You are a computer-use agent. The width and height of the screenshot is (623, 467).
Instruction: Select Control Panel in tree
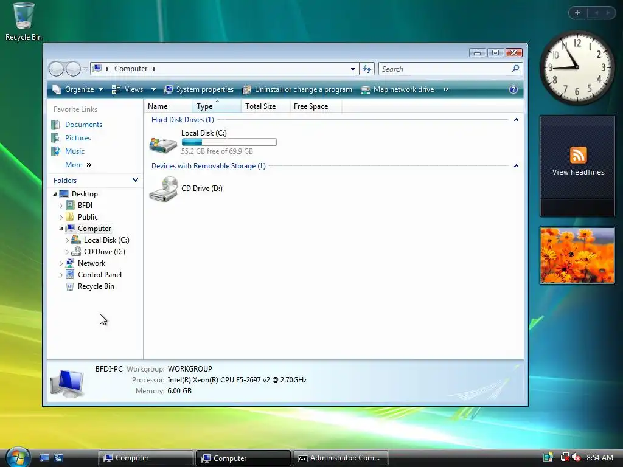point(99,274)
